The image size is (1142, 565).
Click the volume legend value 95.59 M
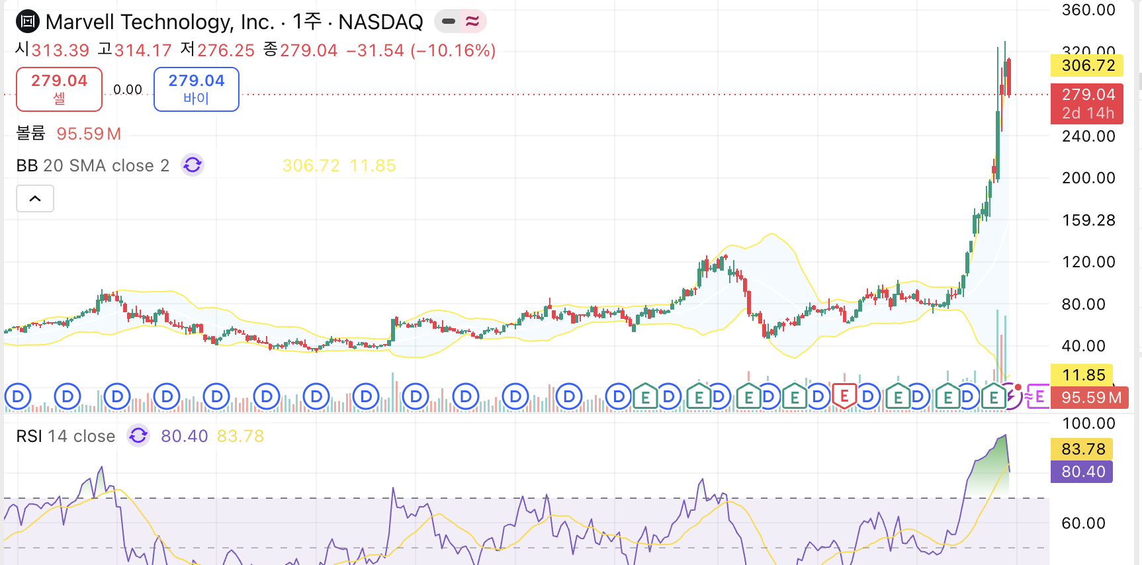pos(89,134)
